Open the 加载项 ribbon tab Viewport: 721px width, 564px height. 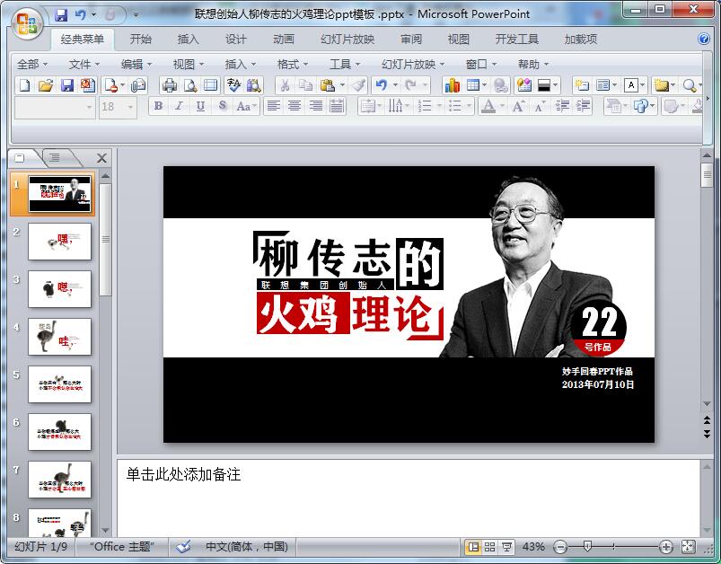(x=580, y=40)
